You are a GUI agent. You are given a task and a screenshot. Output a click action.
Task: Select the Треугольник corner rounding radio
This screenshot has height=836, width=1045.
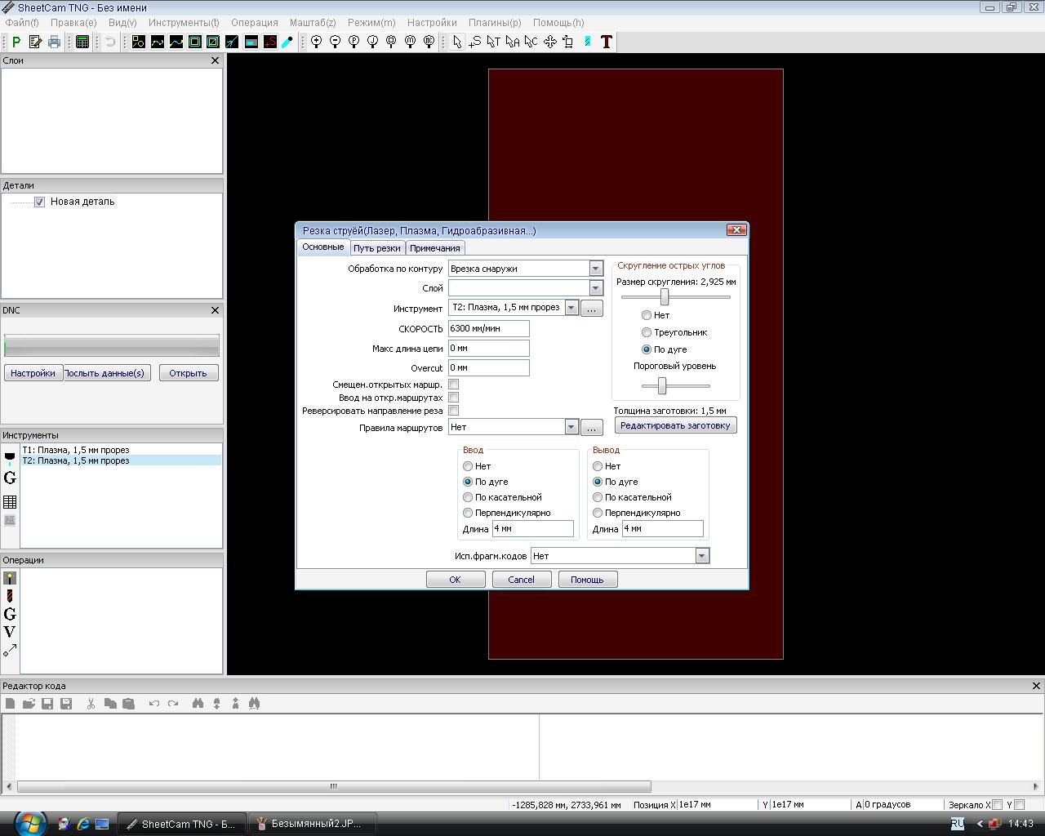(x=647, y=332)
